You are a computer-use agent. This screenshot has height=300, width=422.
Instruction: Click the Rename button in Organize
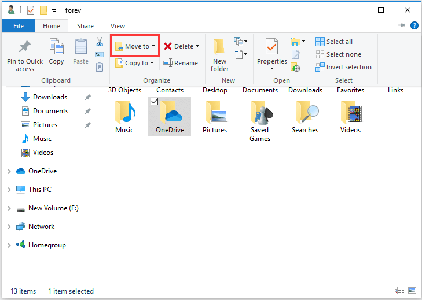pyautogui.click(x=181, y=63)
